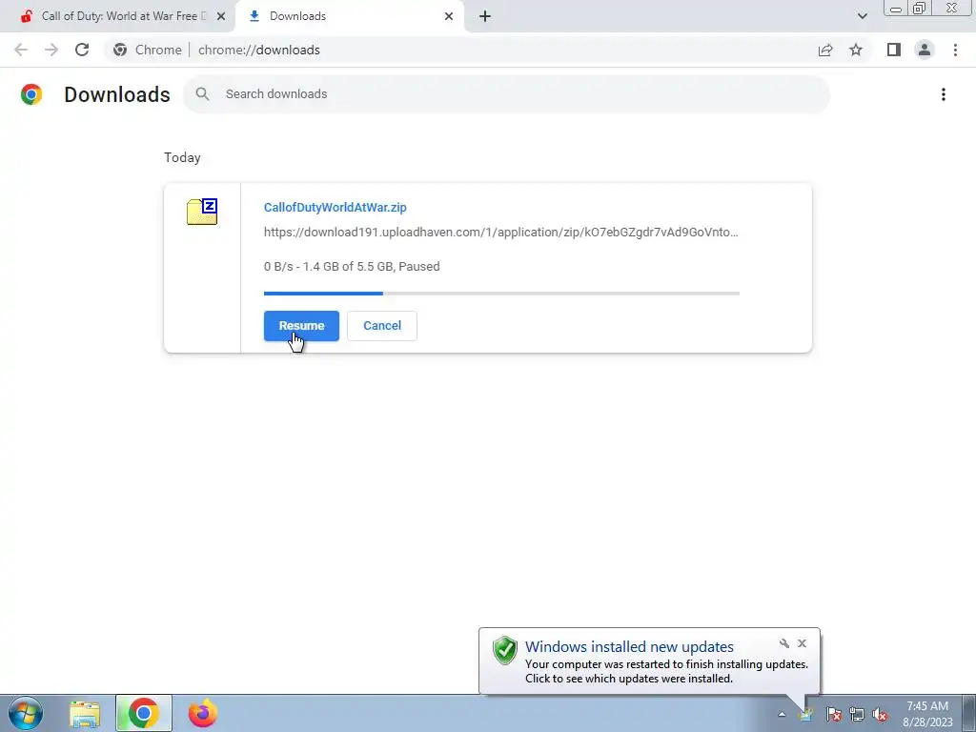976x732 pixels.
Task: Click the uploadhaven download source URL
Action: (501, 233)
